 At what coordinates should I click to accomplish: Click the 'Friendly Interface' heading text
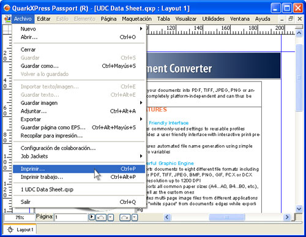click(x=168, y=123)
